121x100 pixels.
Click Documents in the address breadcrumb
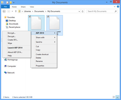click(39, 11)
